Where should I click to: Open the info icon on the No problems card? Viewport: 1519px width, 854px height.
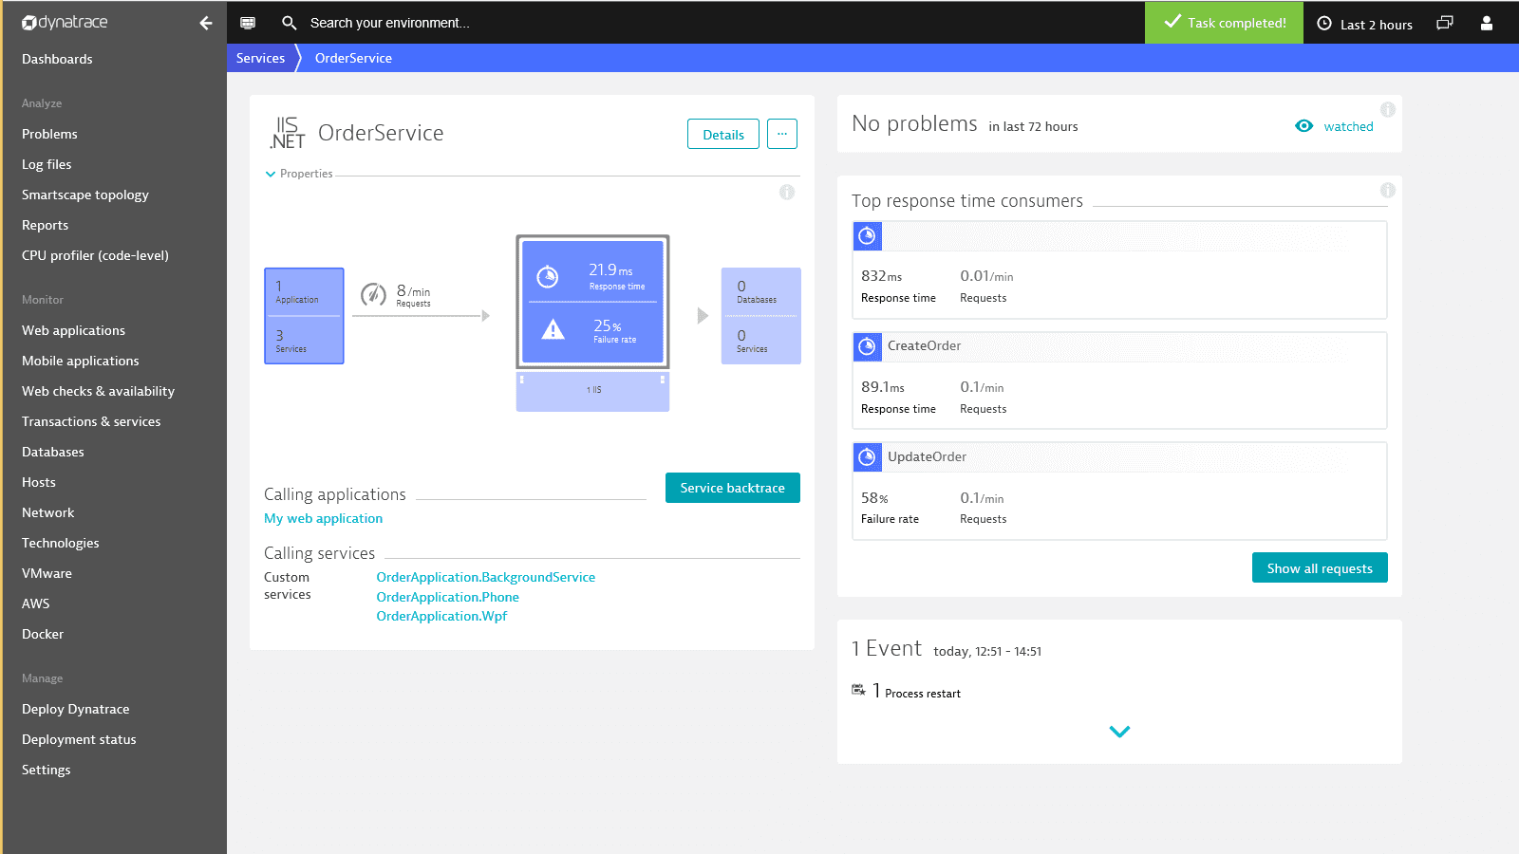(1388, 110)
